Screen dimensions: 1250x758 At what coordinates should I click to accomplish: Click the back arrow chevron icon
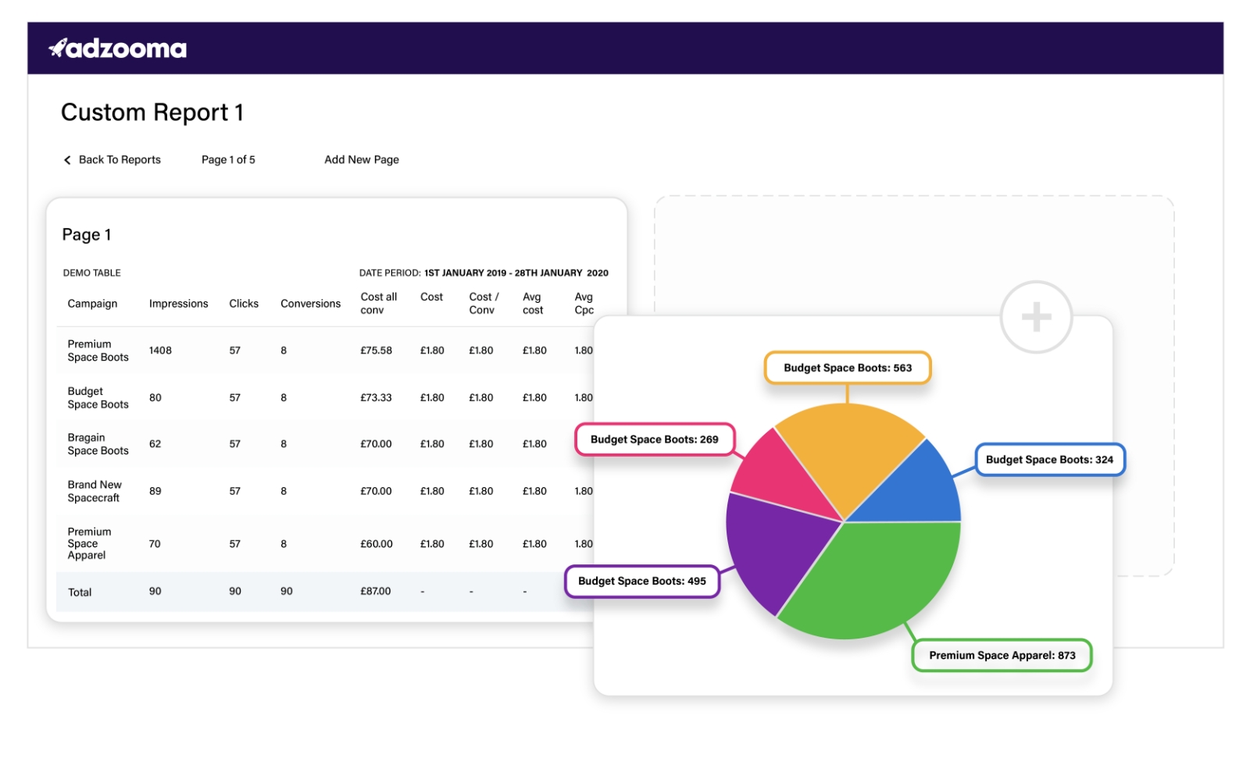click(x=67, y=160)
